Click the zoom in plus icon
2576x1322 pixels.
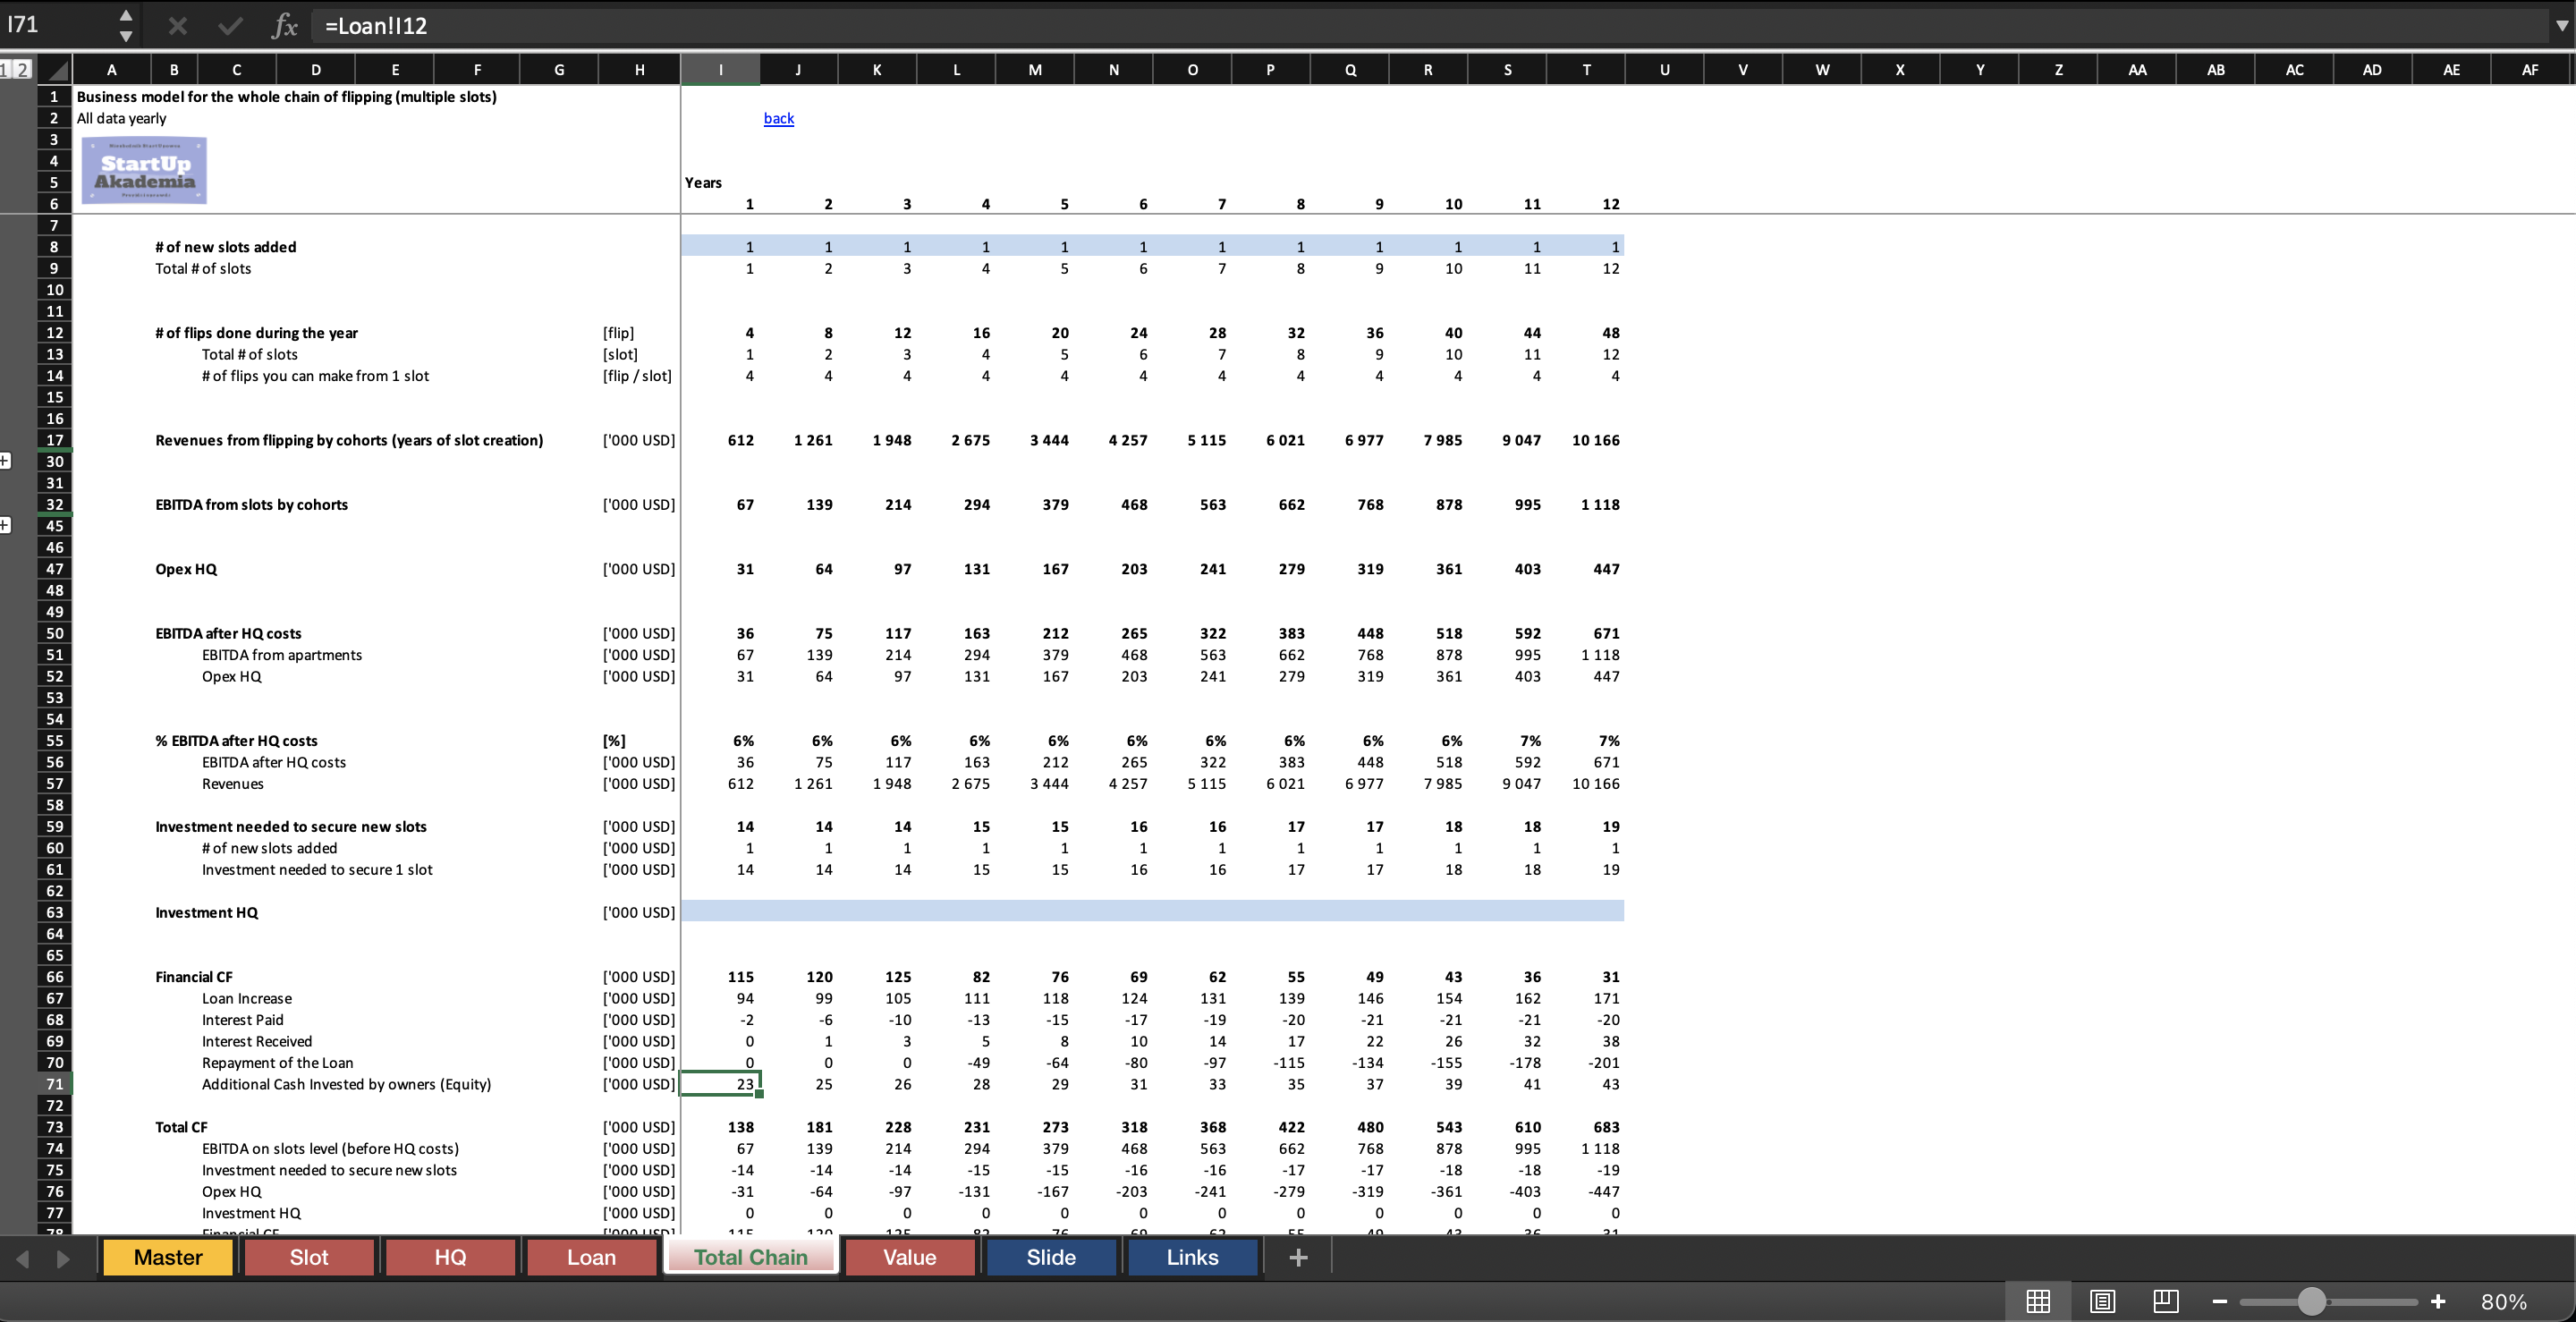(x=2438, y=1301)
